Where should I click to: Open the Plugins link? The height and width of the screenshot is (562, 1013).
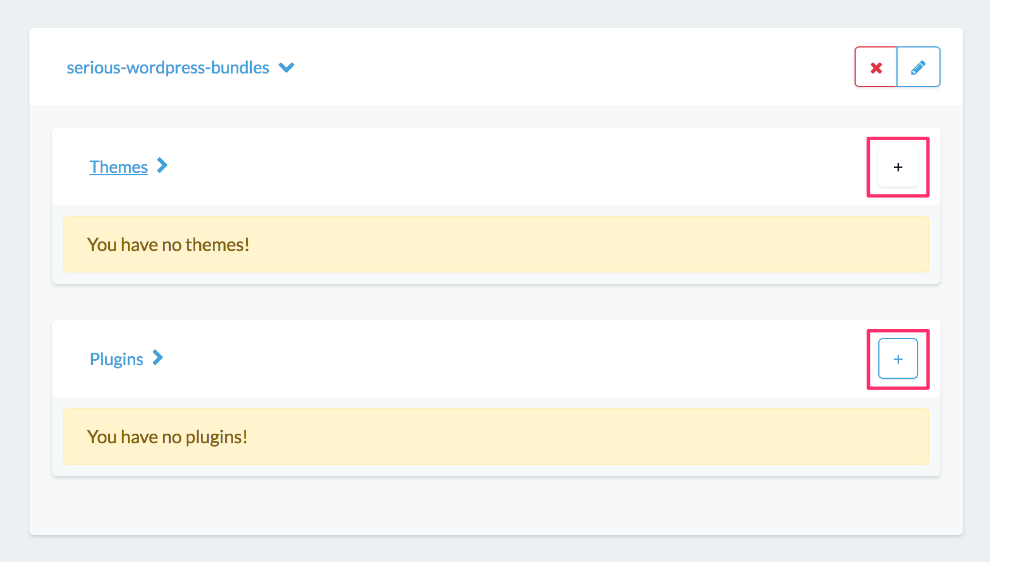pos(117,360)
